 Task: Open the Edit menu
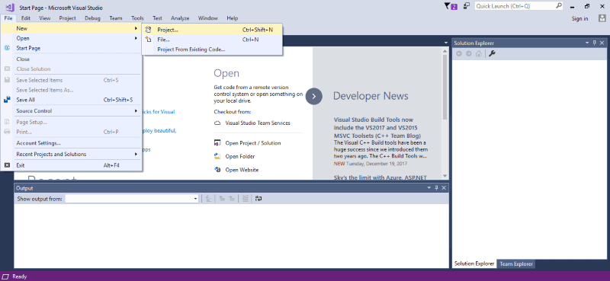coord(26,18)
